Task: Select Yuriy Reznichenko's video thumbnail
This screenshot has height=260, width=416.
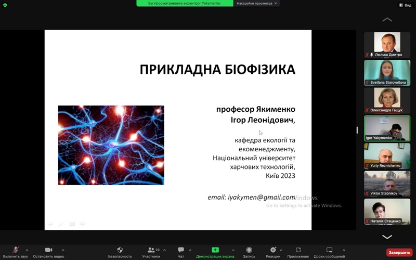Action: tap(387, 156)
